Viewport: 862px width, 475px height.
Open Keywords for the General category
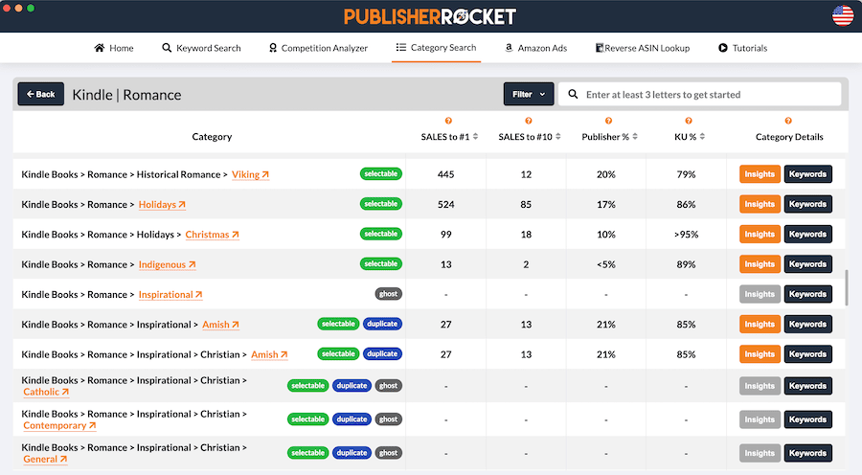[807, 453]
